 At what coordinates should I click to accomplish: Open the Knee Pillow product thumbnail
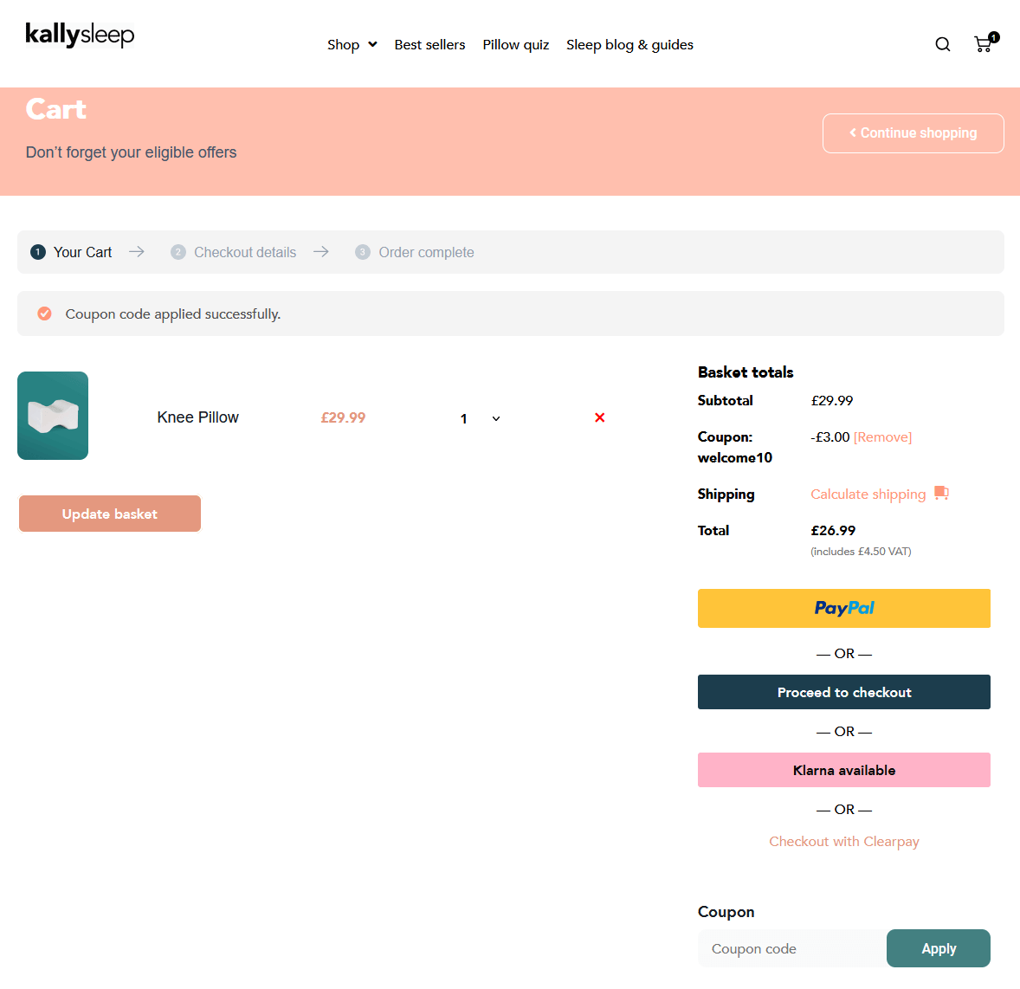click(x=53, y=416)
